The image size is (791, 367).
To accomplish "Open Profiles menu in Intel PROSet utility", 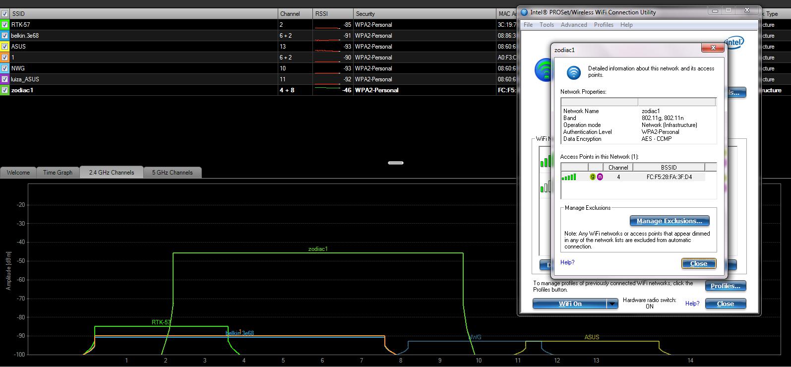I will click(x=604, y=25).
